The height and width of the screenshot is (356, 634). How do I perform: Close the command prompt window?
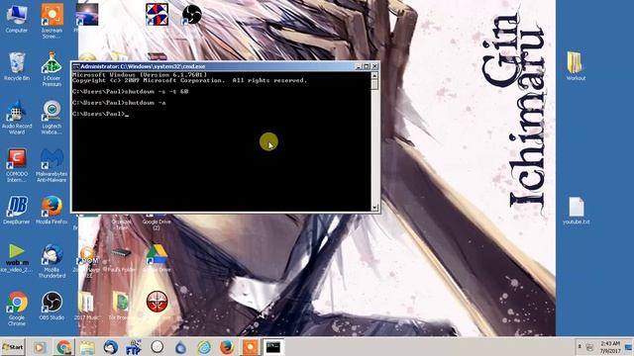coord(374,66)
